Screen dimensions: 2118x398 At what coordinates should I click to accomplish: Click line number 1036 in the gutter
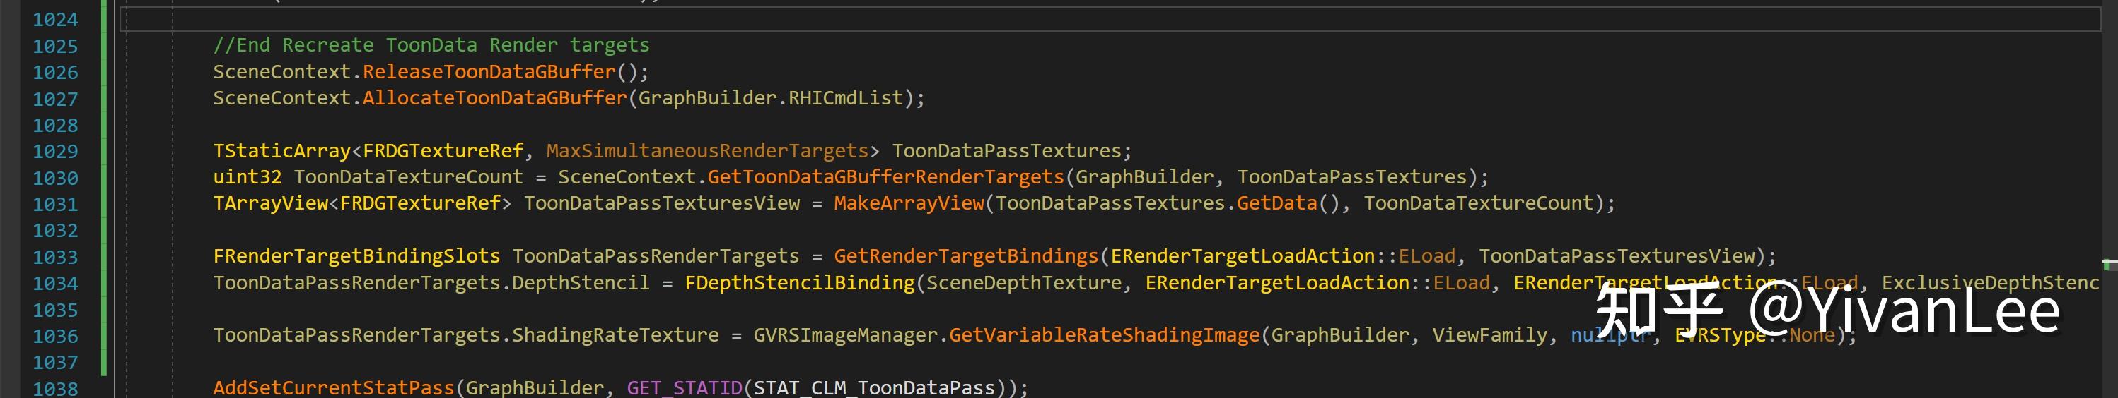coord(55,336)
